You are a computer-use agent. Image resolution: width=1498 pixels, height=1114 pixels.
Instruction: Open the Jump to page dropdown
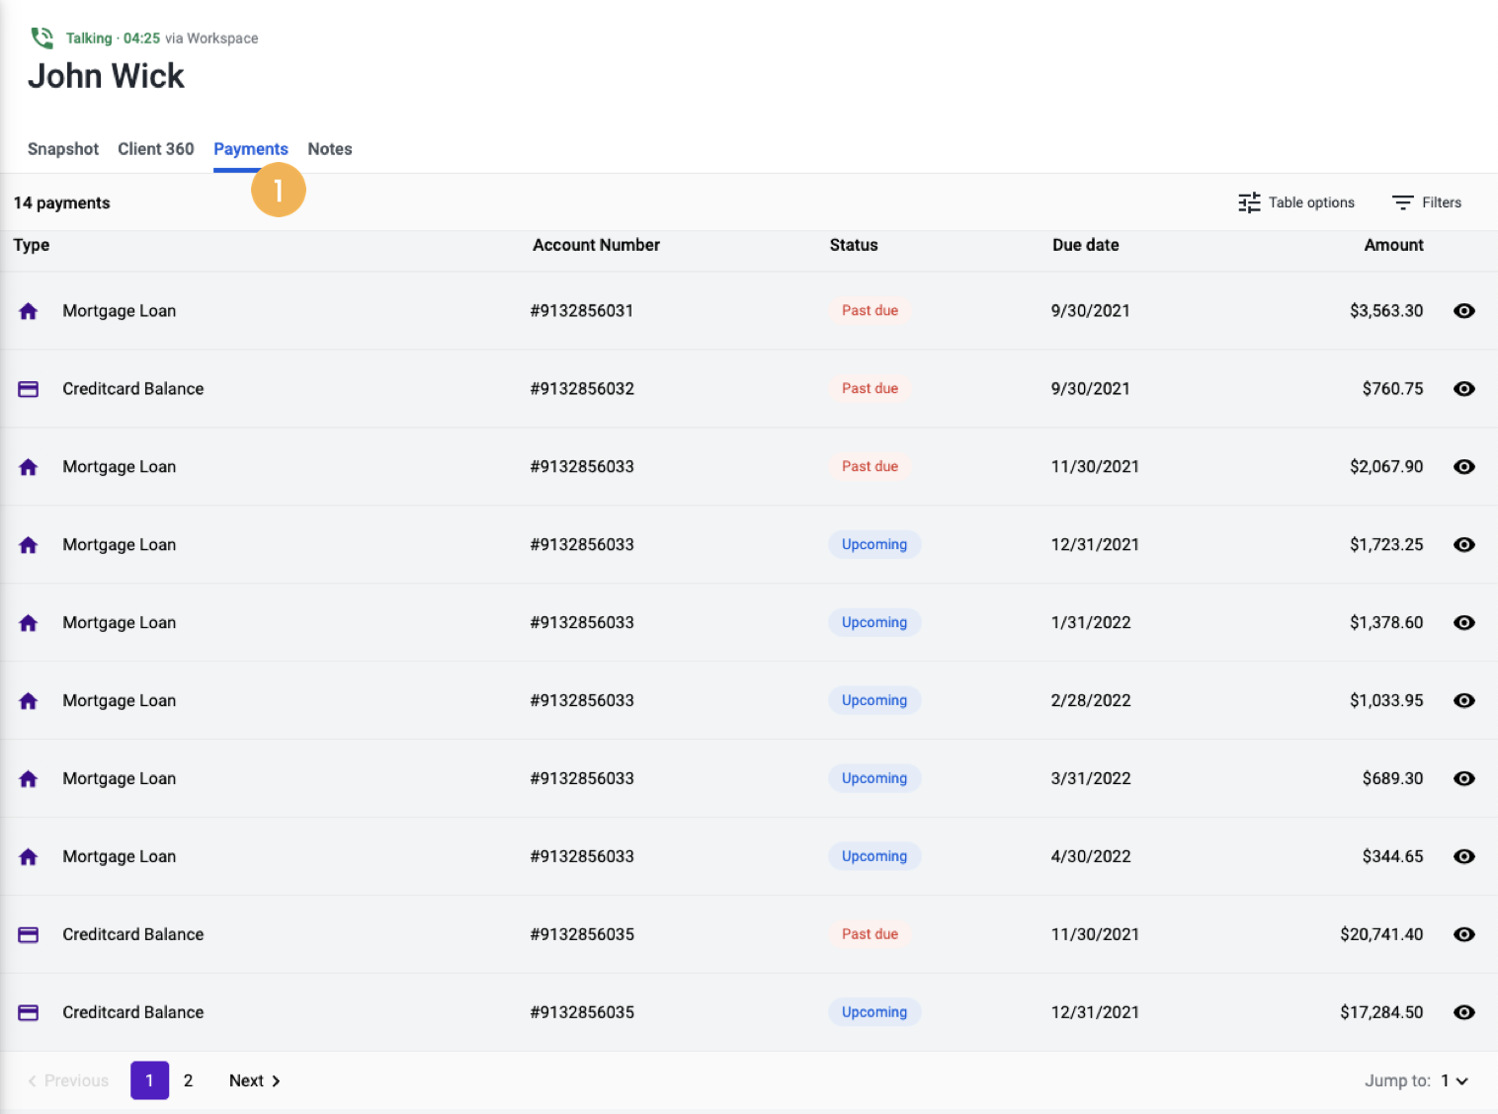(x=1454, y=1081)
